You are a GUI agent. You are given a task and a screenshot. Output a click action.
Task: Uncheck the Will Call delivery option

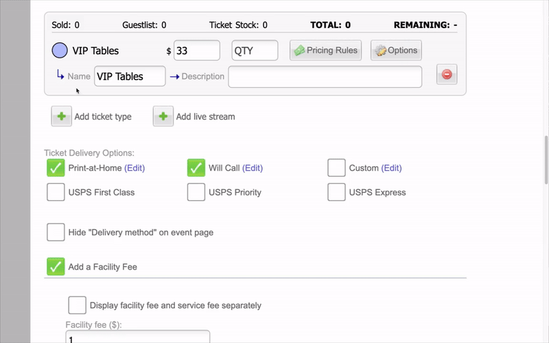pyautogui.click(x=196, y=167)
